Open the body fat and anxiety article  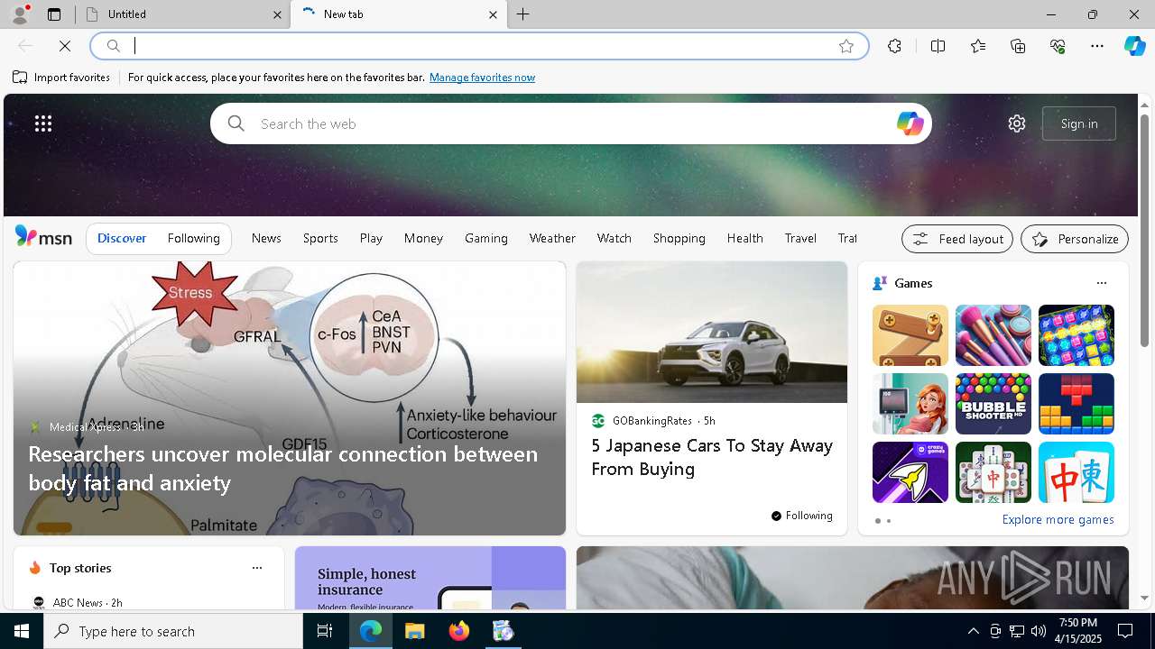(282, 468)
